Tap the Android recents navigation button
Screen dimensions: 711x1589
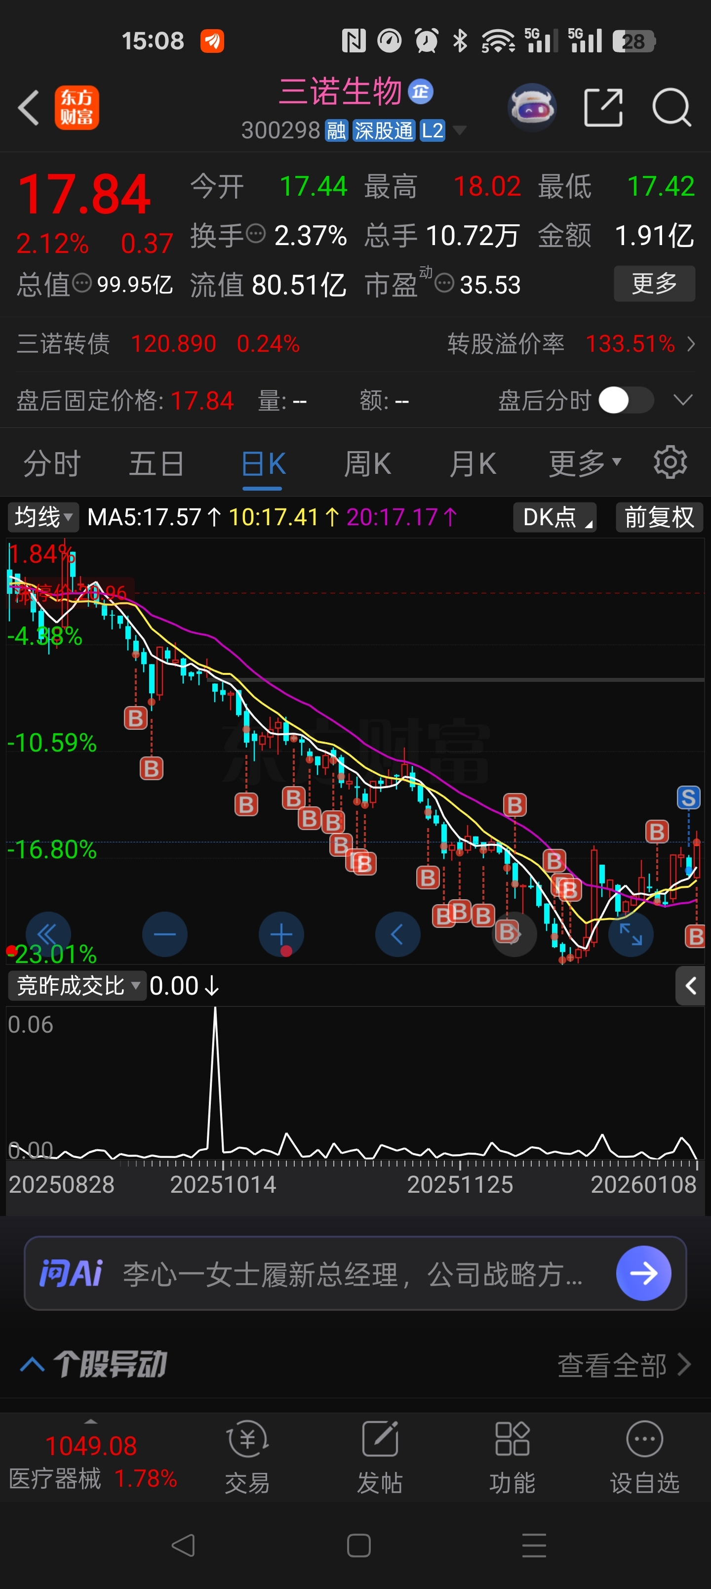tap(534, 1545)
